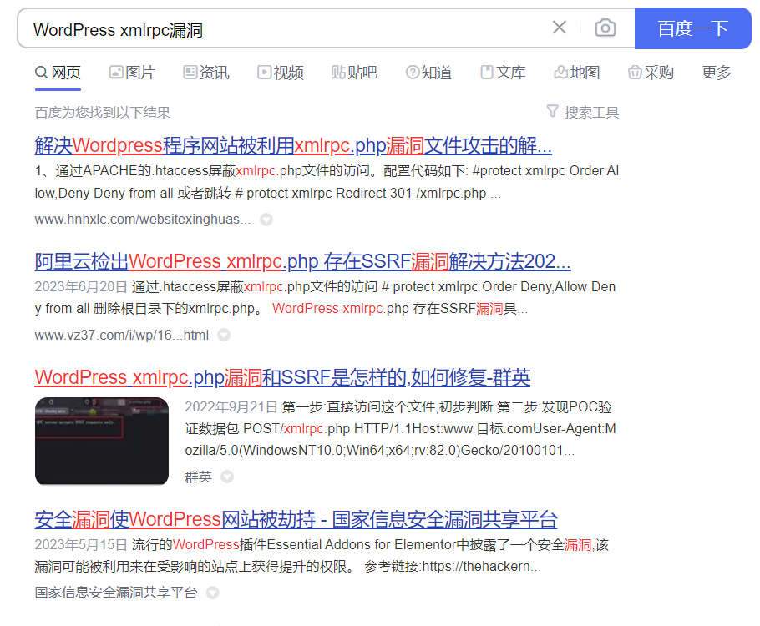This screenshot has height=626, width=760.
Task: Click the 贴吧 icon
Action: tap(338, 73)
